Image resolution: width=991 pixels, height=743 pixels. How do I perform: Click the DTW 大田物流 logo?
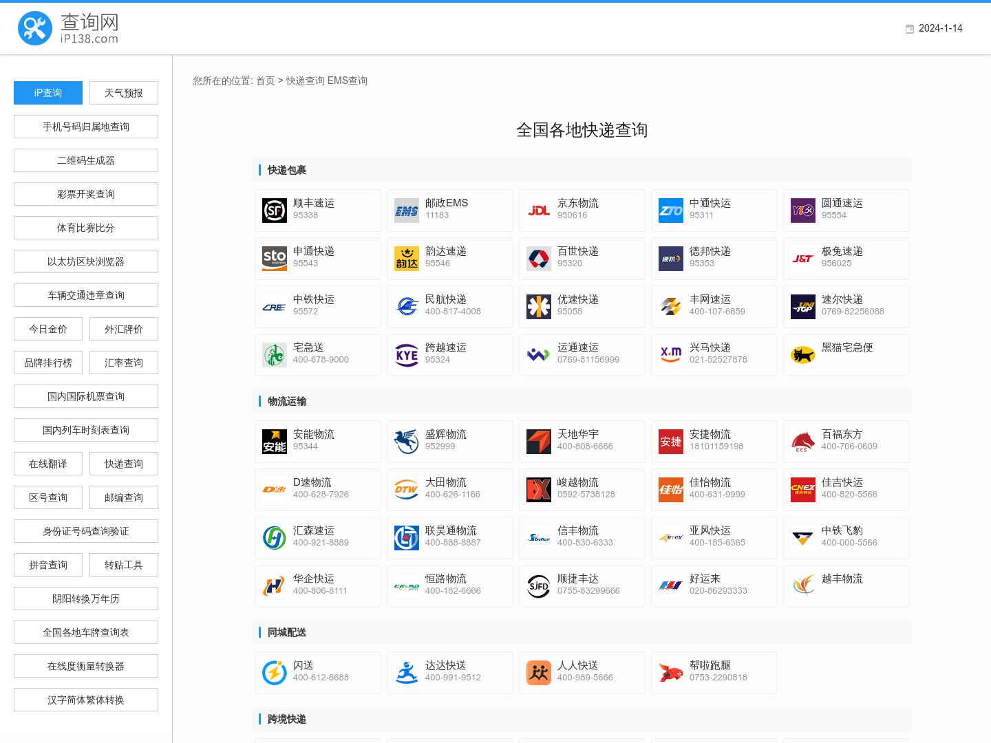tap(407, 490)
